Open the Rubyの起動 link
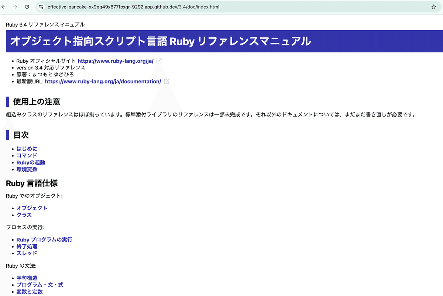Image resolution: width=443 pixels, height=296 pixels. point(31,162)
